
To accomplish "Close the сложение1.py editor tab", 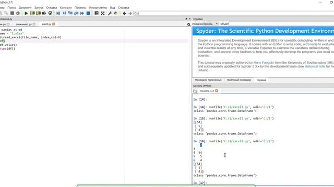I will 34,24.
